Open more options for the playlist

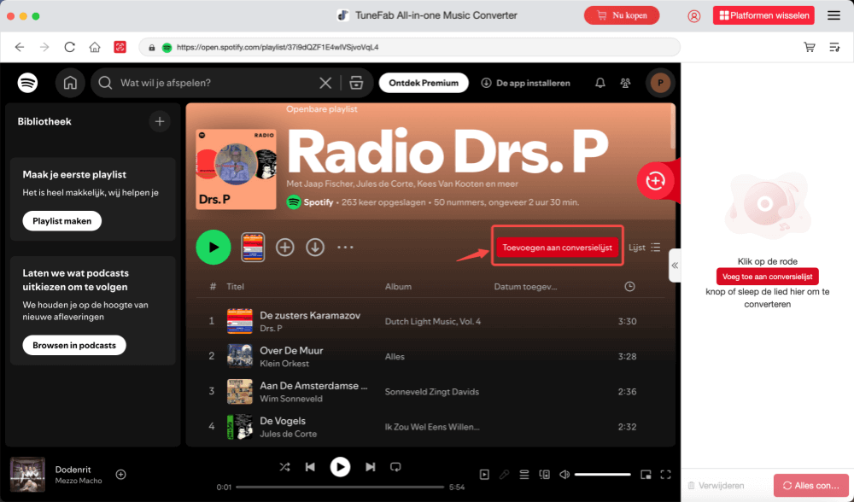pyautogui.click(x=345, y=248)
